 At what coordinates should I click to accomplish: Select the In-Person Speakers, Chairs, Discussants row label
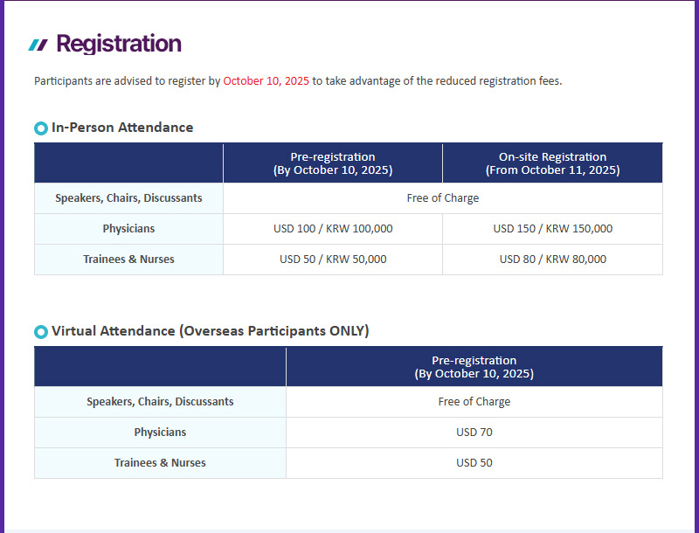128,197
